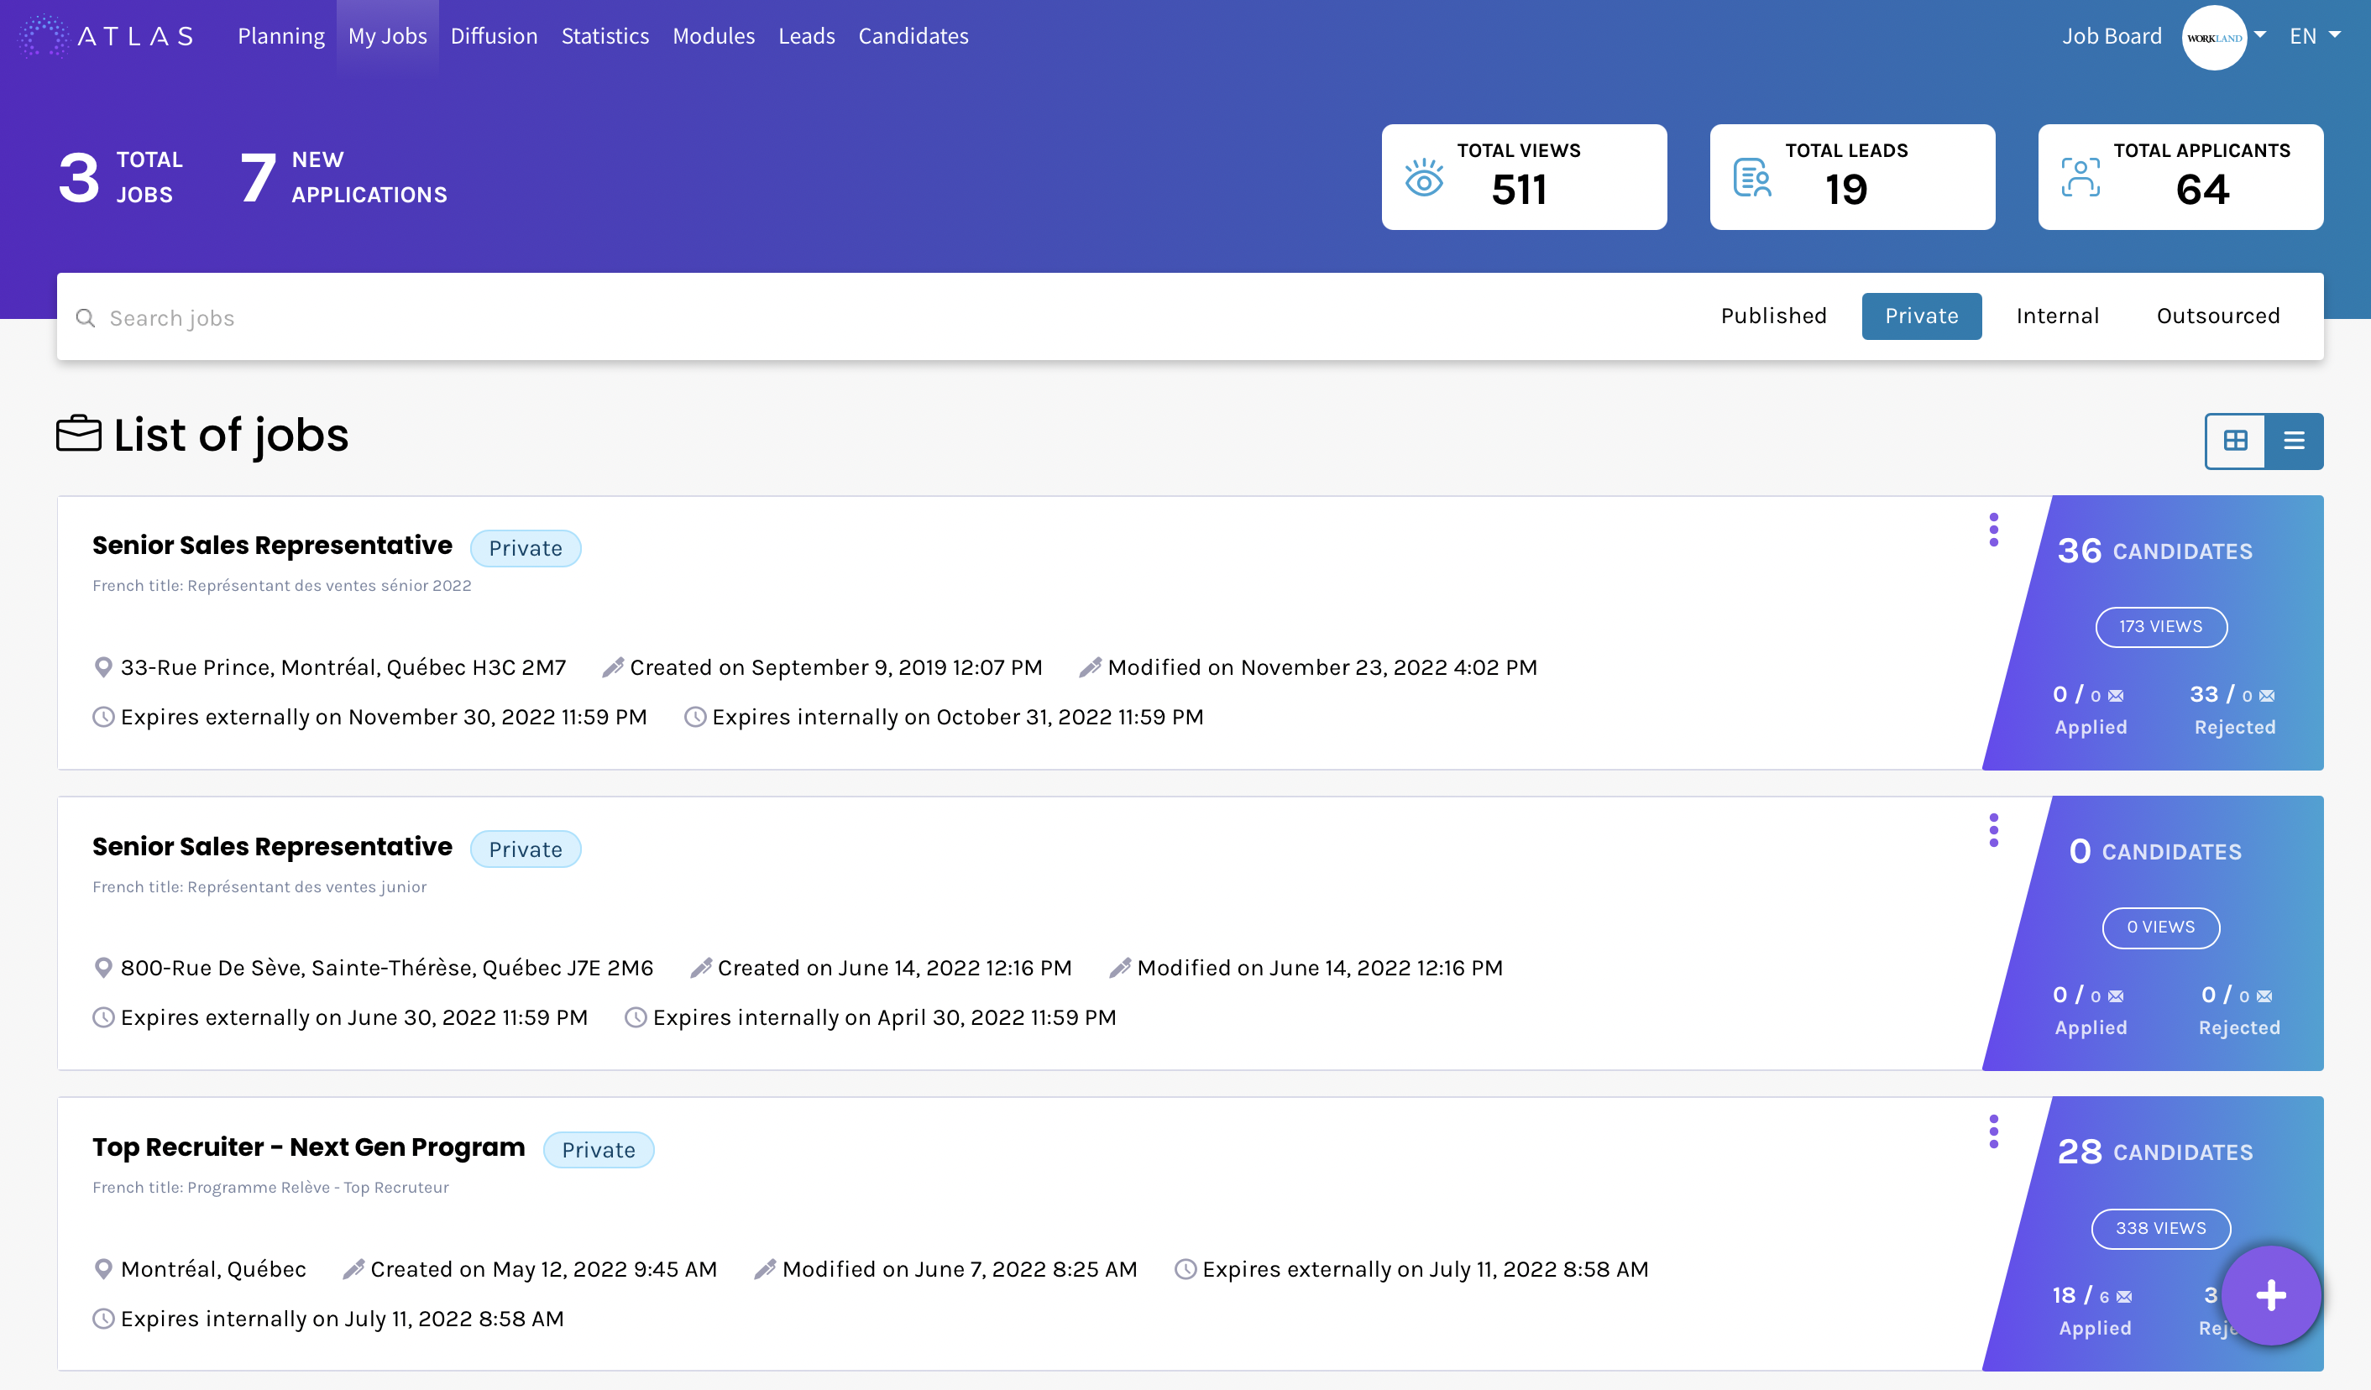Click the 173 VIEWS pill button
The height and width of the screenshot is (1390, 2371).
click(2160, 626)
